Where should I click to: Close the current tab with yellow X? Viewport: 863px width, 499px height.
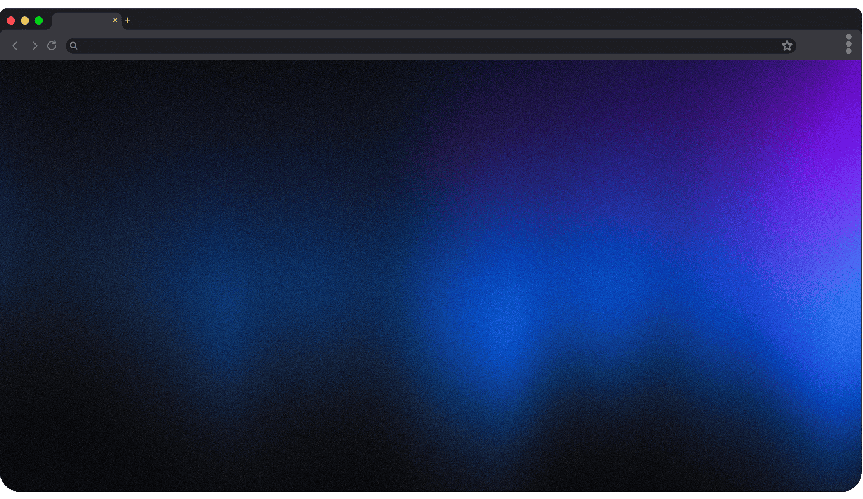(115, 20)
